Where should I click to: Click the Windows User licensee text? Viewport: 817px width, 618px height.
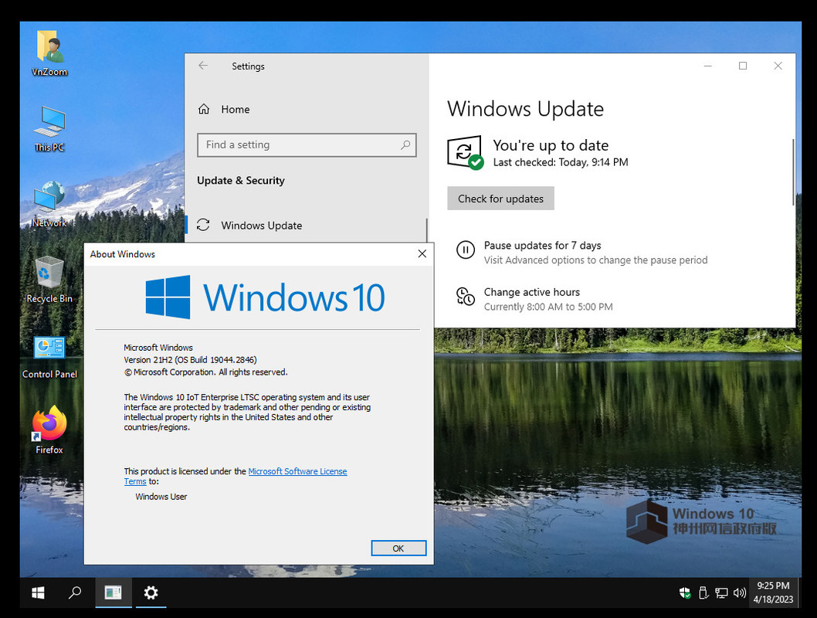point(161,497)
